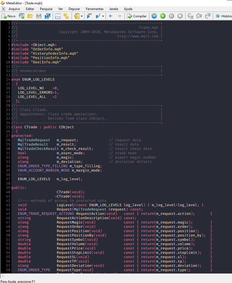Image resolution: width=232 pixels, height=283 pixels.
Task: Open the snippets dropdown arrow
Action: pos(82,16)
